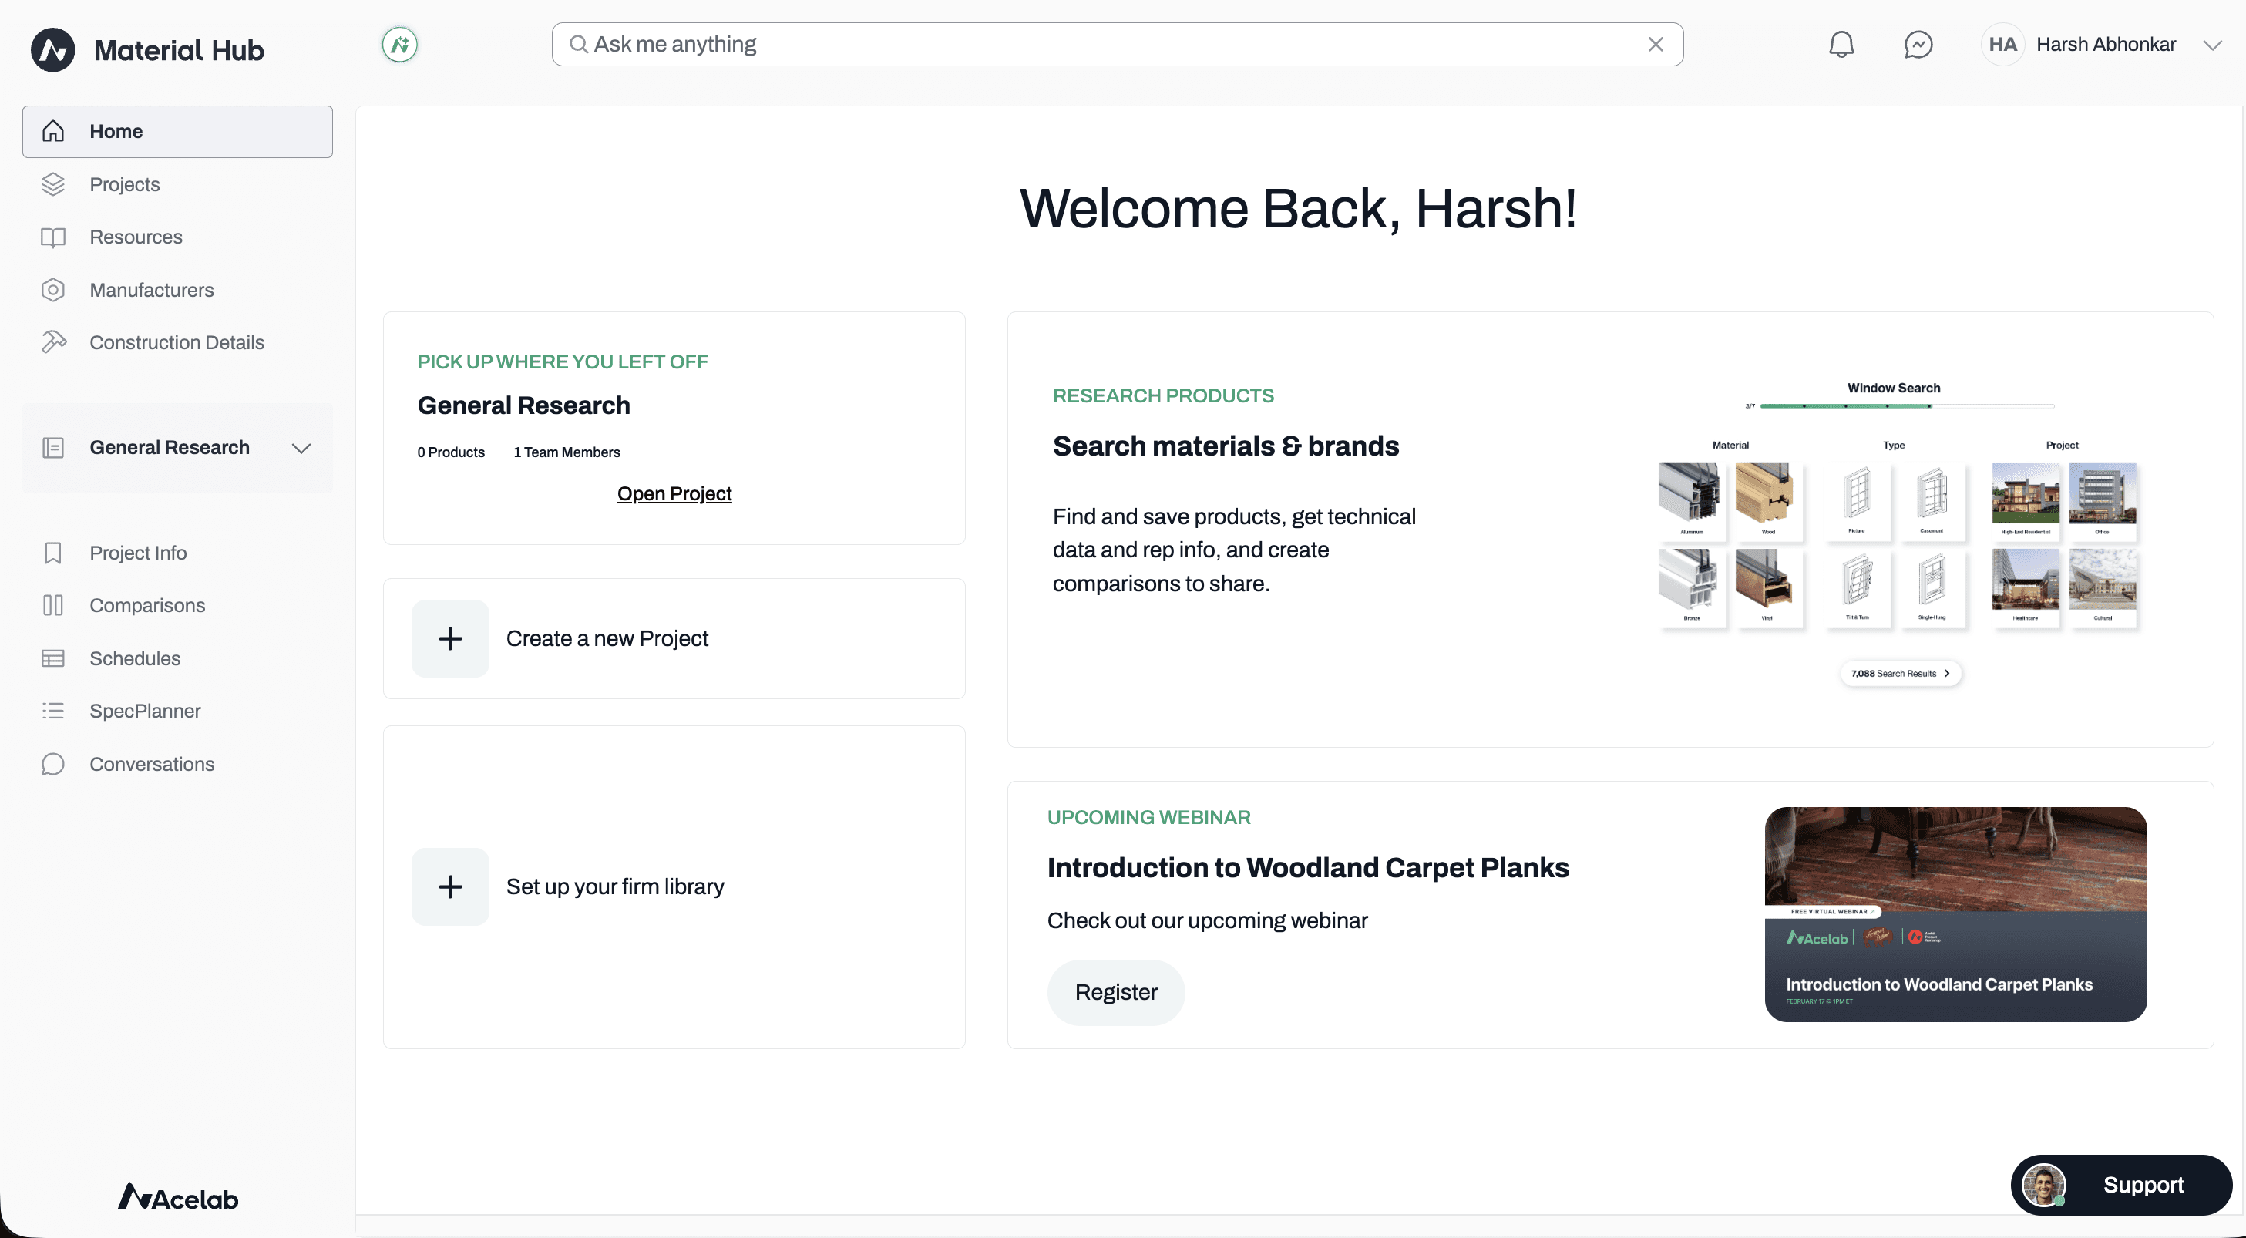This screenshot has width=2246, height=1238.
Task: Open Construction Details in sidebar
Action: 177,342
